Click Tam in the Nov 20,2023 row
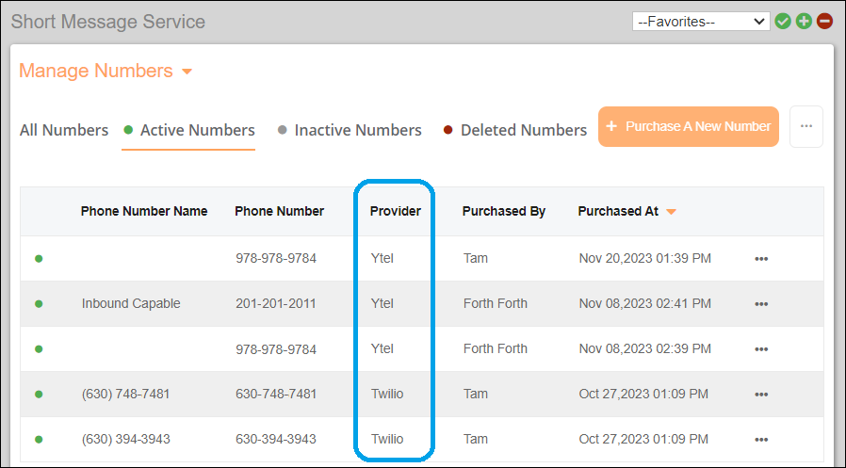The image size is (846, 468). (476, 258)
